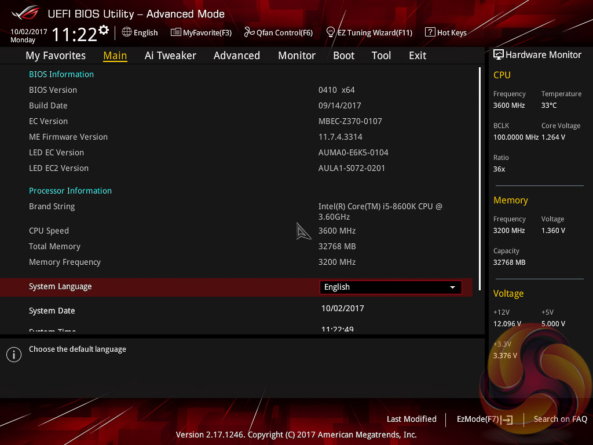This screenshot has height=445, width=593.
Task: Open MyFavorite(F3) from the header
Action: click(201, 32)
